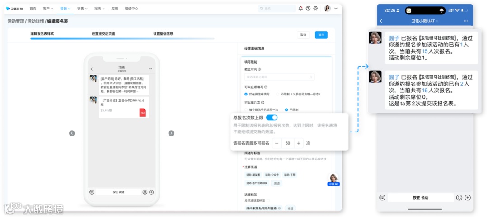The image size is (488, 218).
Task: Click the clock icon in 截止时间 field
Action: [310, 77]
